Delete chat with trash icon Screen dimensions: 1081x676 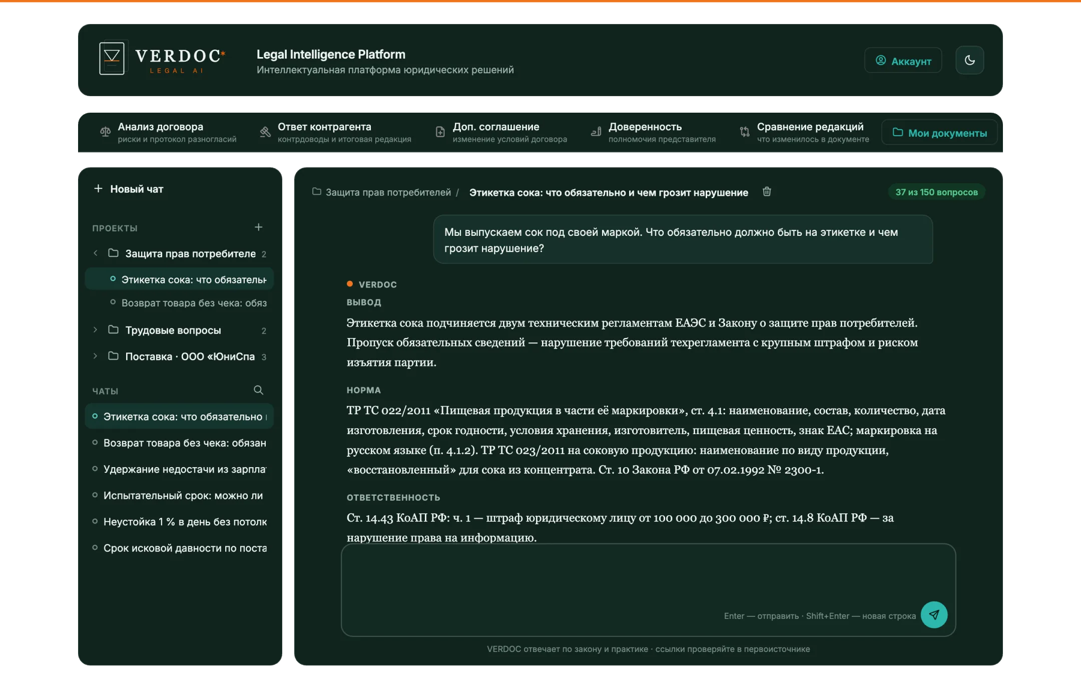click(767, 192)
